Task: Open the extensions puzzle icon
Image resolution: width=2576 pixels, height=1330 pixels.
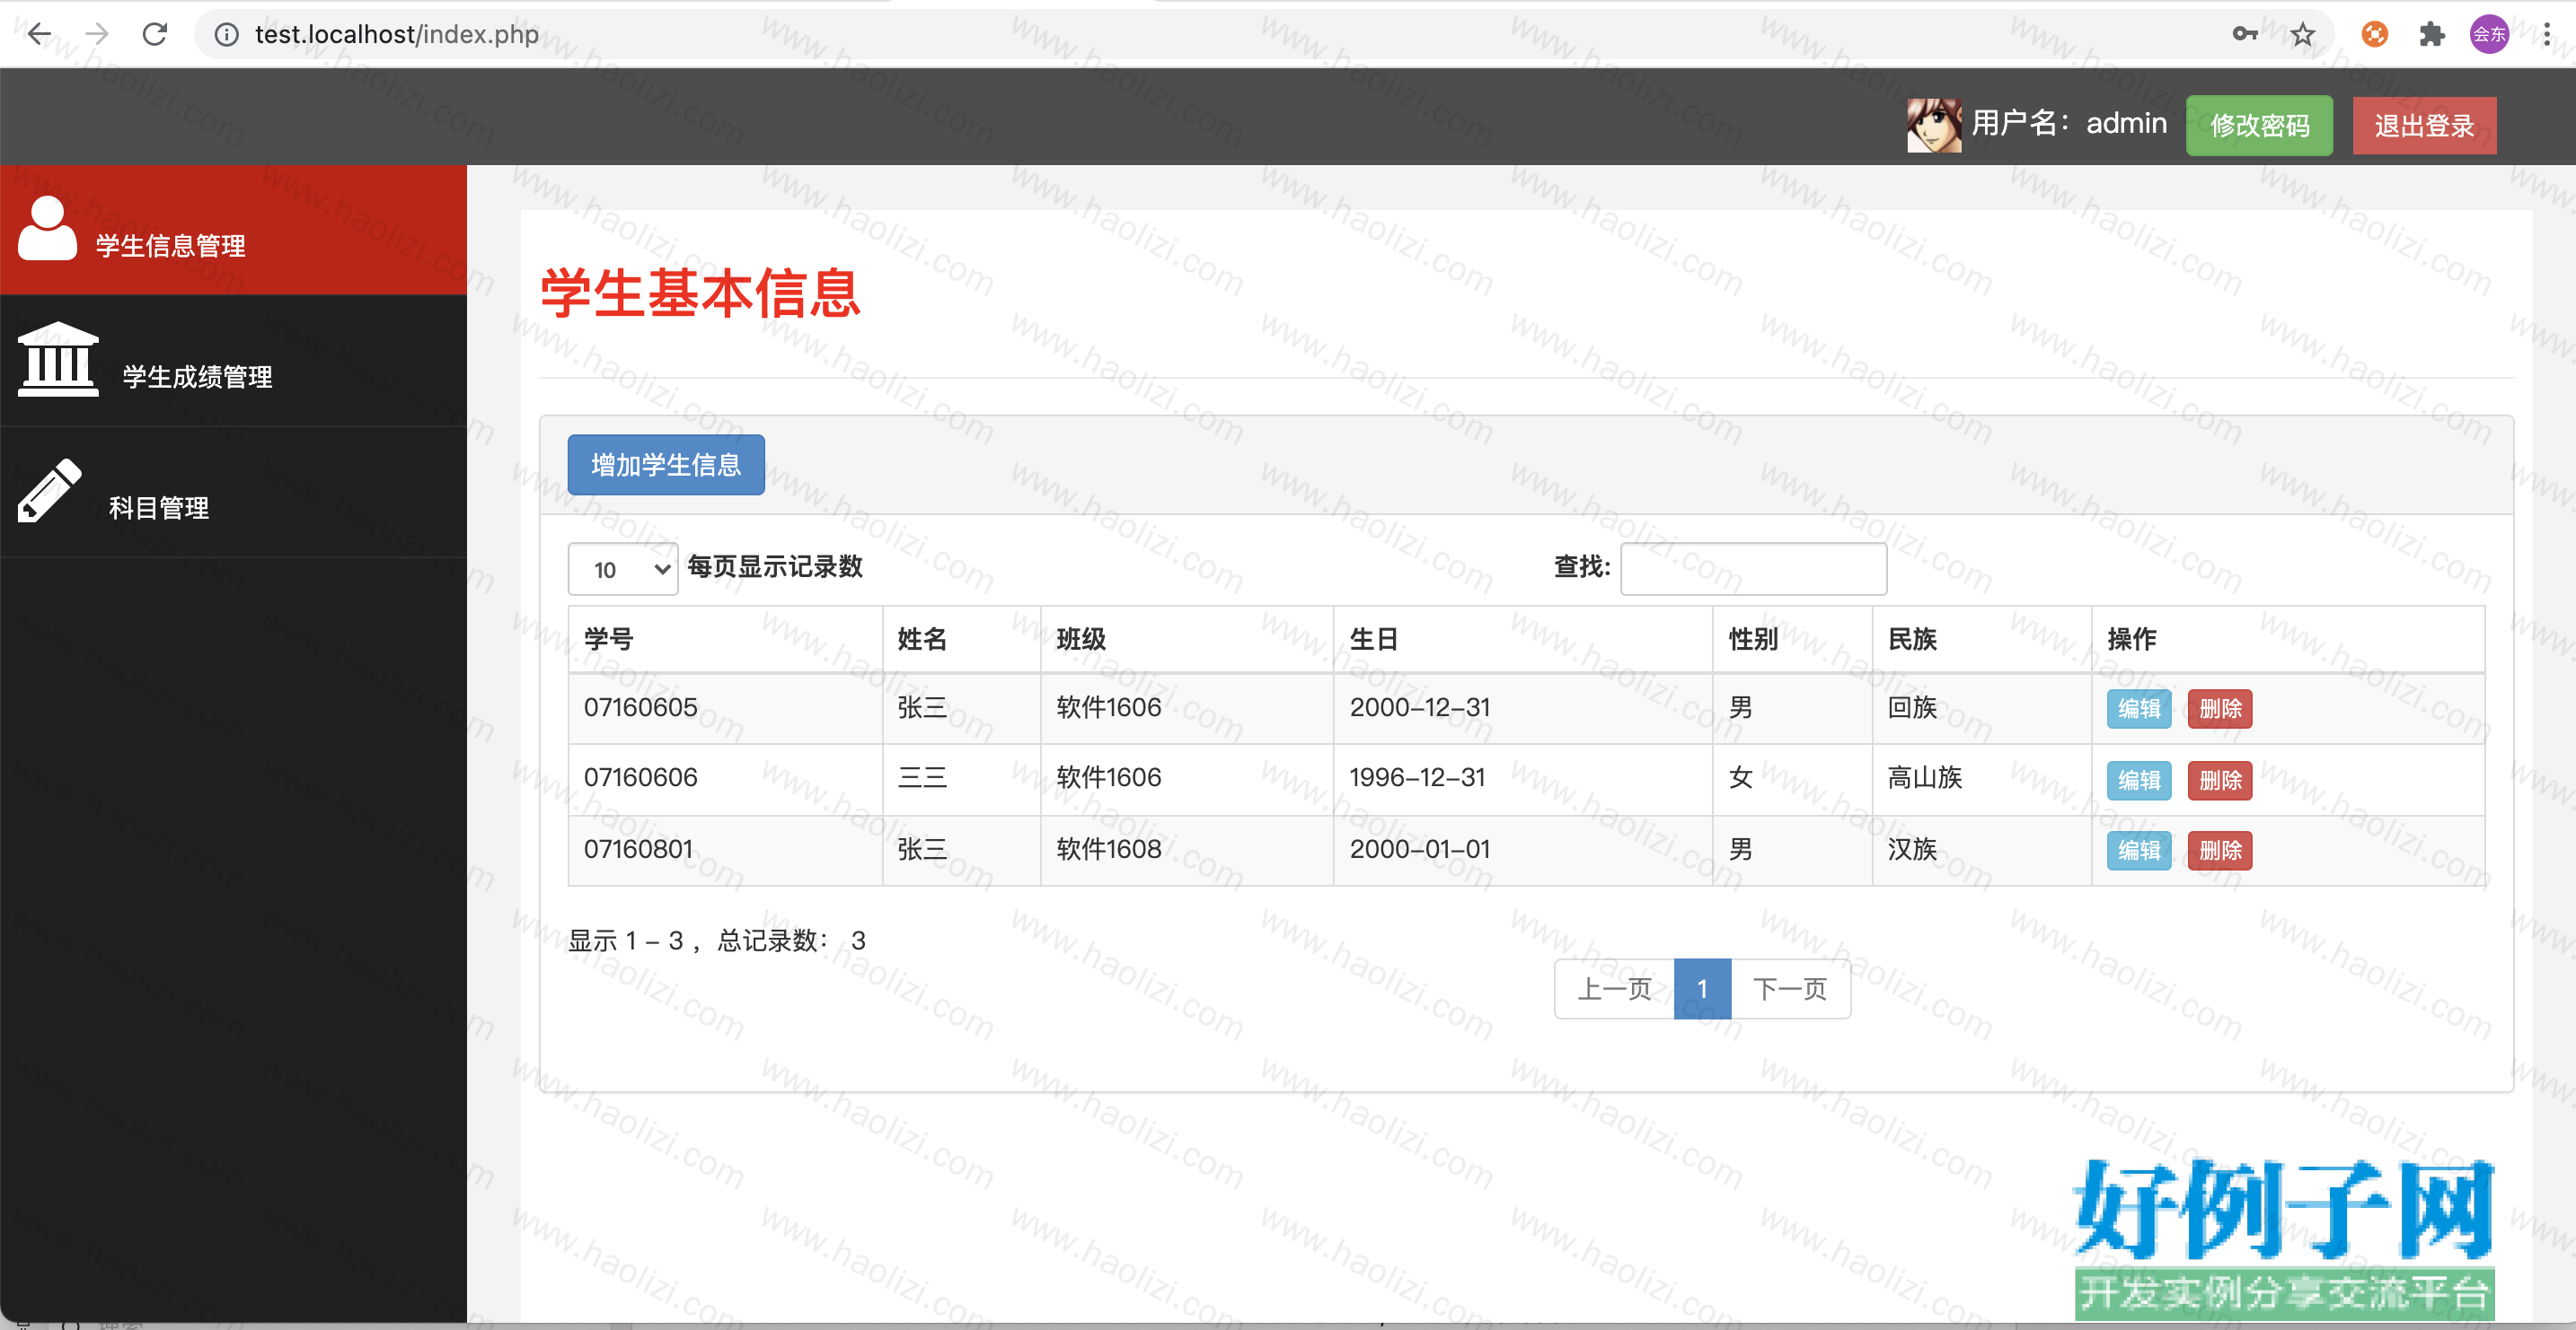Action: click(2432, 34)
